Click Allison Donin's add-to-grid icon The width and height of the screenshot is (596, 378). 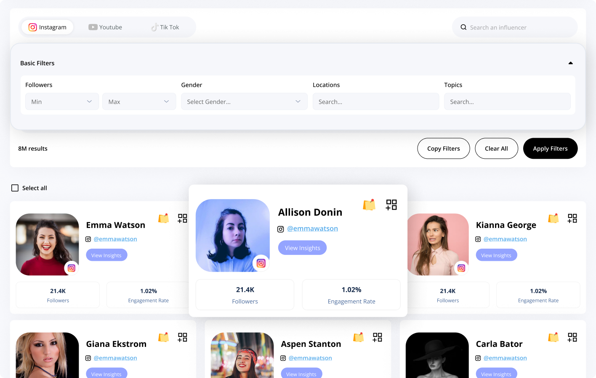point(391,205)
